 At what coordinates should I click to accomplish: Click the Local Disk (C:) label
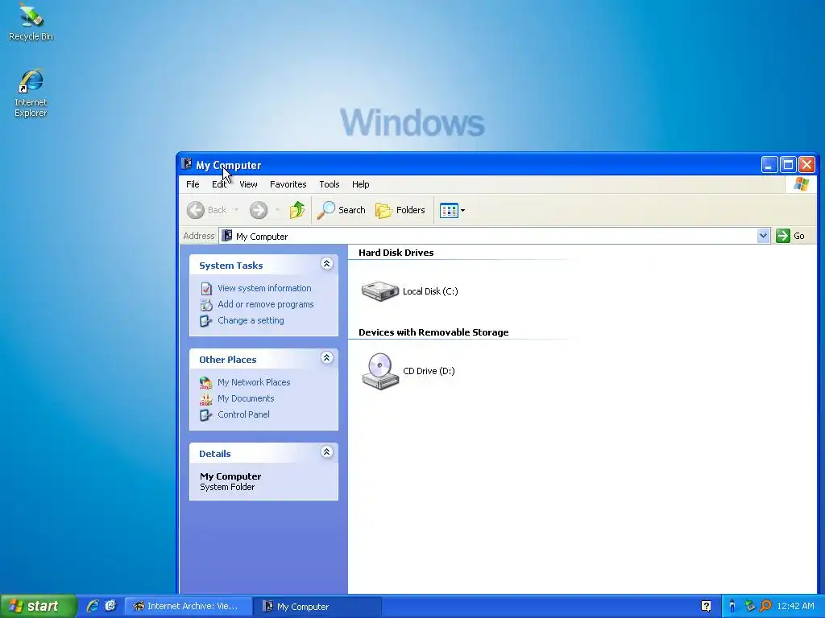[430, 291]
